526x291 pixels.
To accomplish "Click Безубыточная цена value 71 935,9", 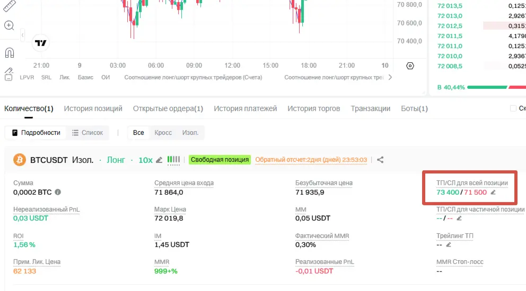I will (x=310, y=192).
